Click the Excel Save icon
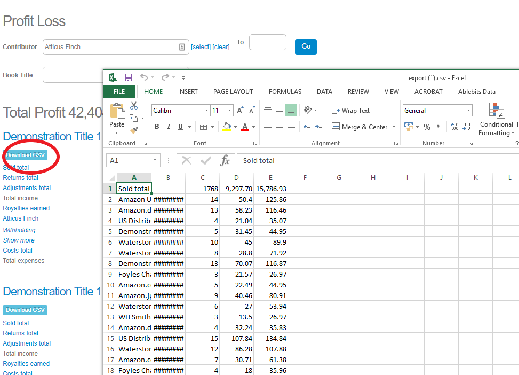Image resolution: width=519 pixels, height=375 pixels. (129, 77)
